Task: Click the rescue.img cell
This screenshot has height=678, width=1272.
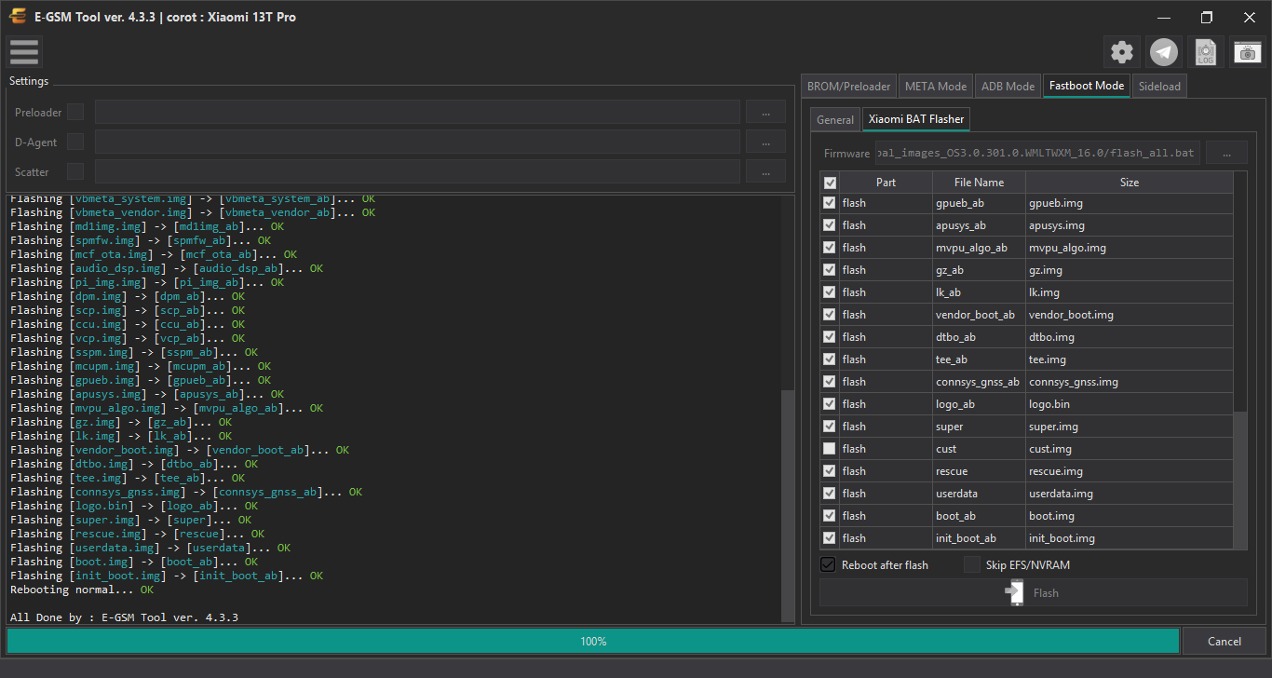Action: click(x=1130, y=471)
